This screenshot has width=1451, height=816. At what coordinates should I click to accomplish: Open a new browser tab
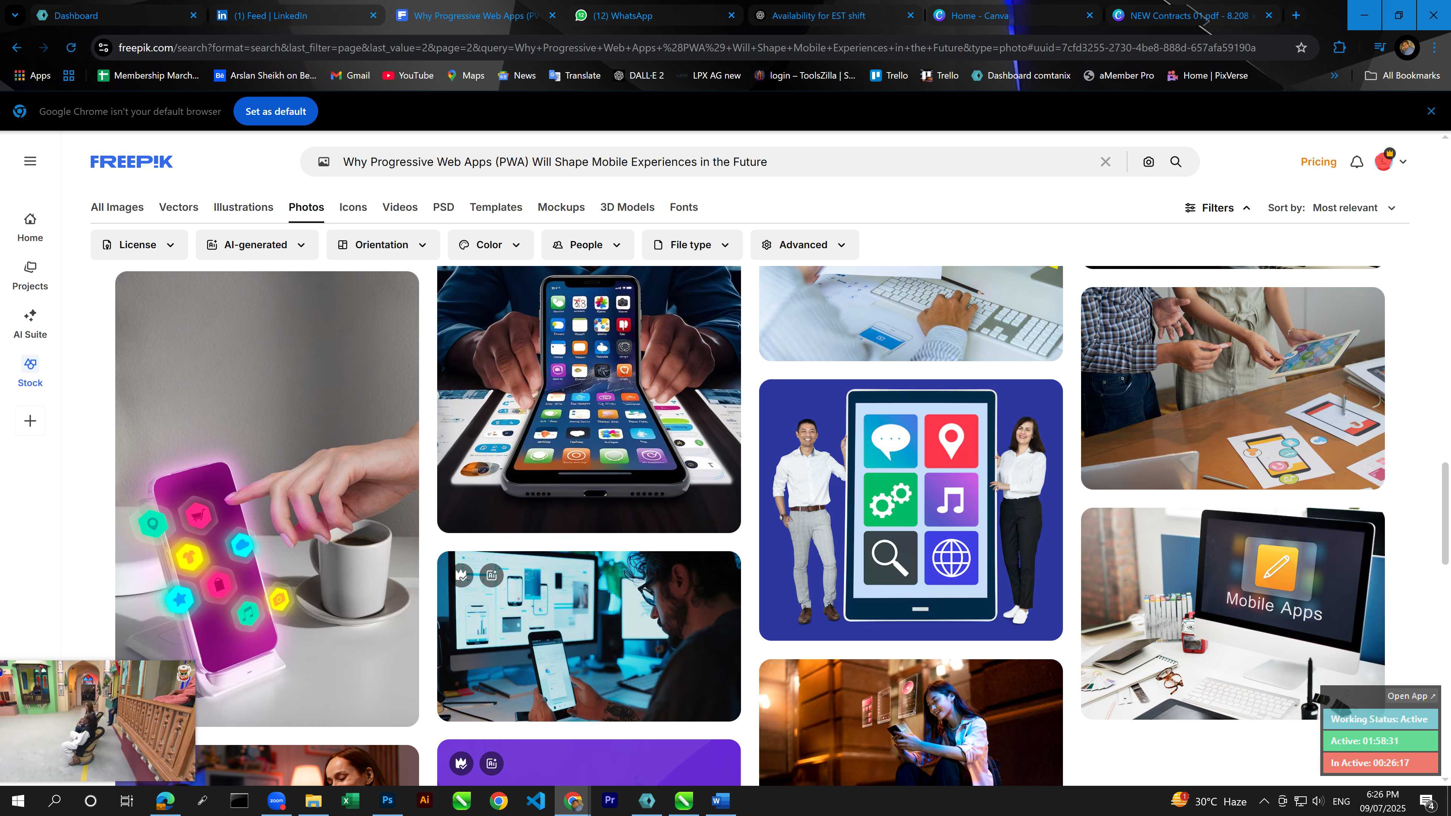[x=1296, y=15]
